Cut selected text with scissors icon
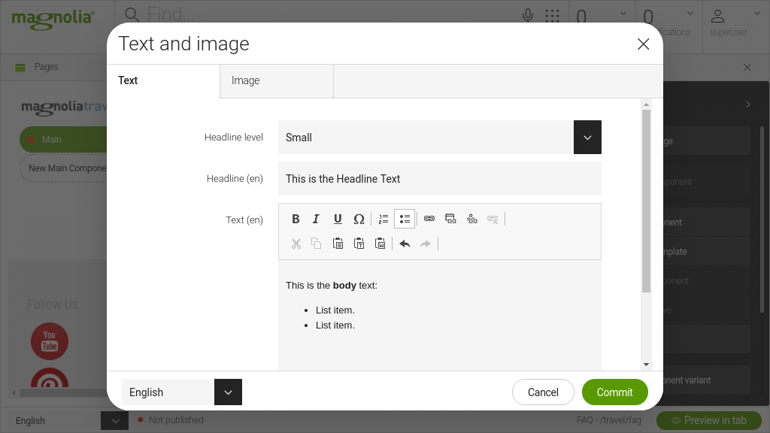770x433 pixels. 296,244
